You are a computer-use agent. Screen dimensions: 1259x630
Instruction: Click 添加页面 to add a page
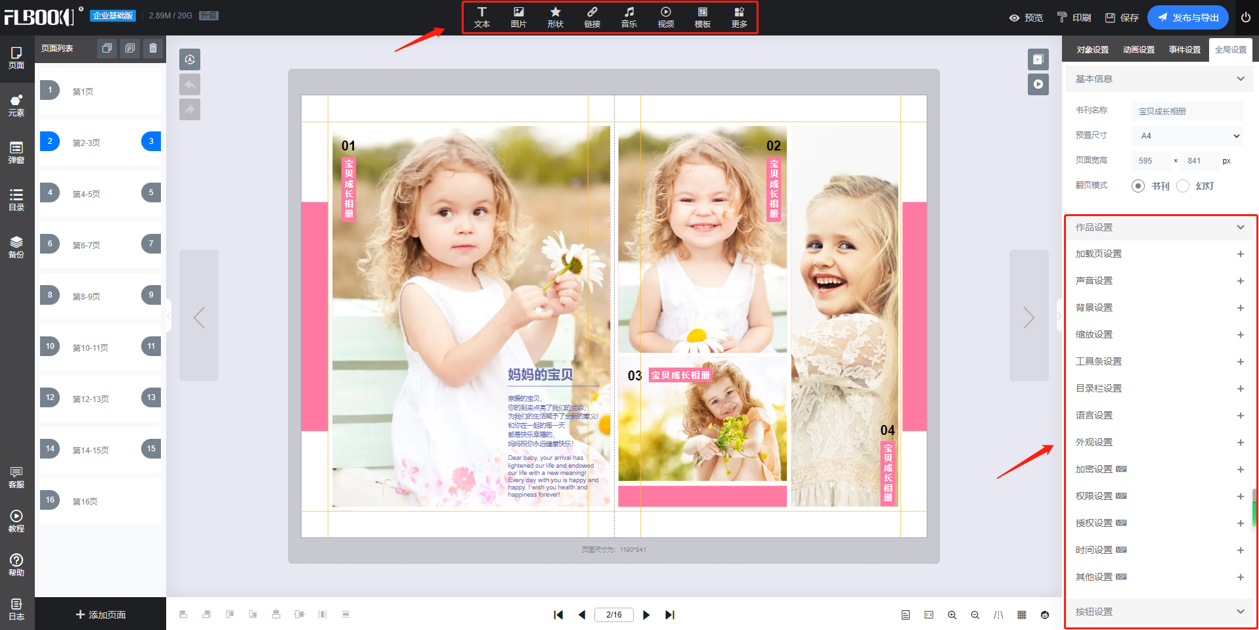(x=100, y=615)
